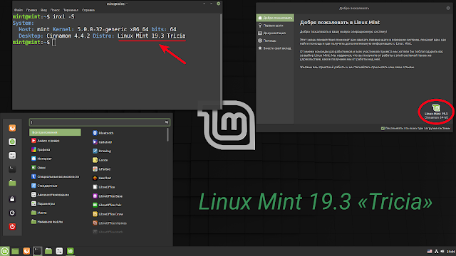Viewport: 456px width, 256px height.
Task: Open the 'Поиск' menu in the Terminal
Action: coord(55,10)
